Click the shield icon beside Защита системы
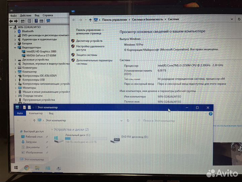This screenshot has height=182, width=242. click(73, 55)
